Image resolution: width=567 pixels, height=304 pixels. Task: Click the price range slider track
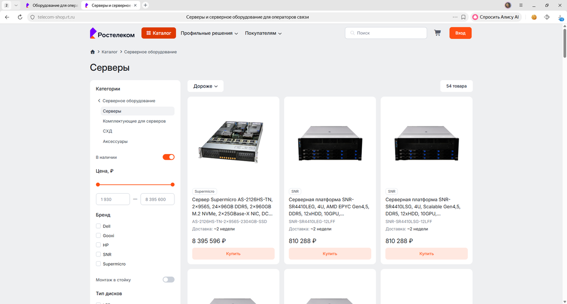(135, 184)
